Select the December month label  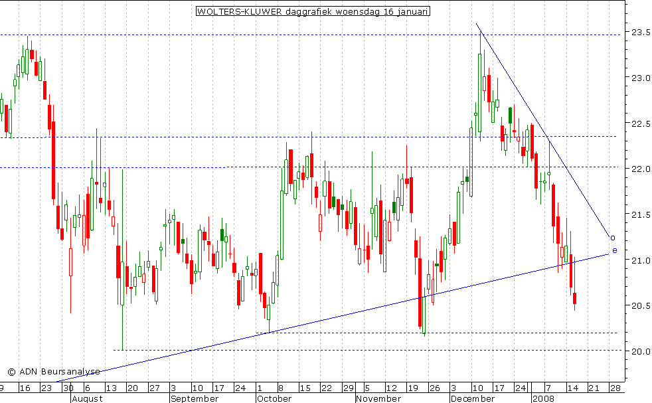point(472,398)
